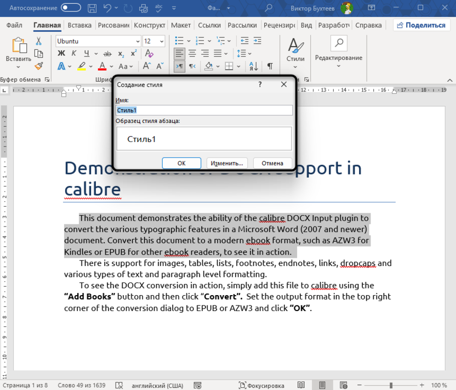Toggle bold formatting with the Ж icon
Screen dimensions: 456x390
(60, 53)
